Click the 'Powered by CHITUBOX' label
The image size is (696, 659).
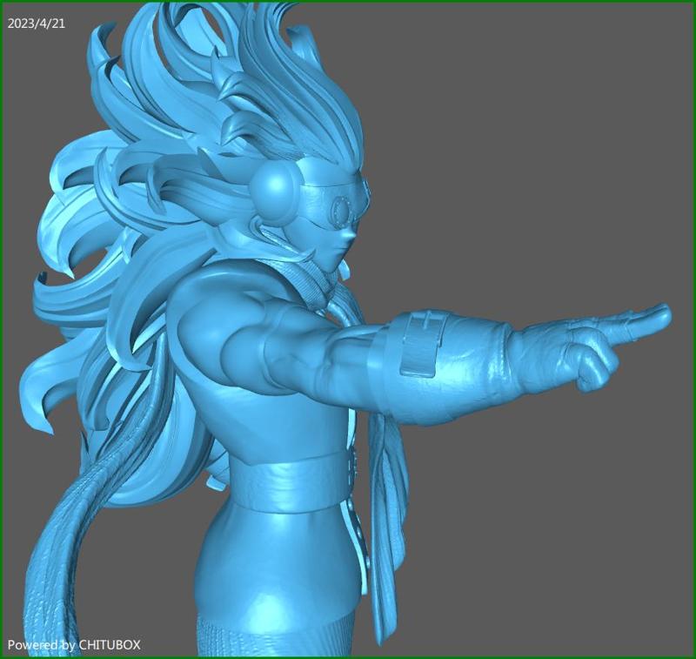(x=74, y=645)
